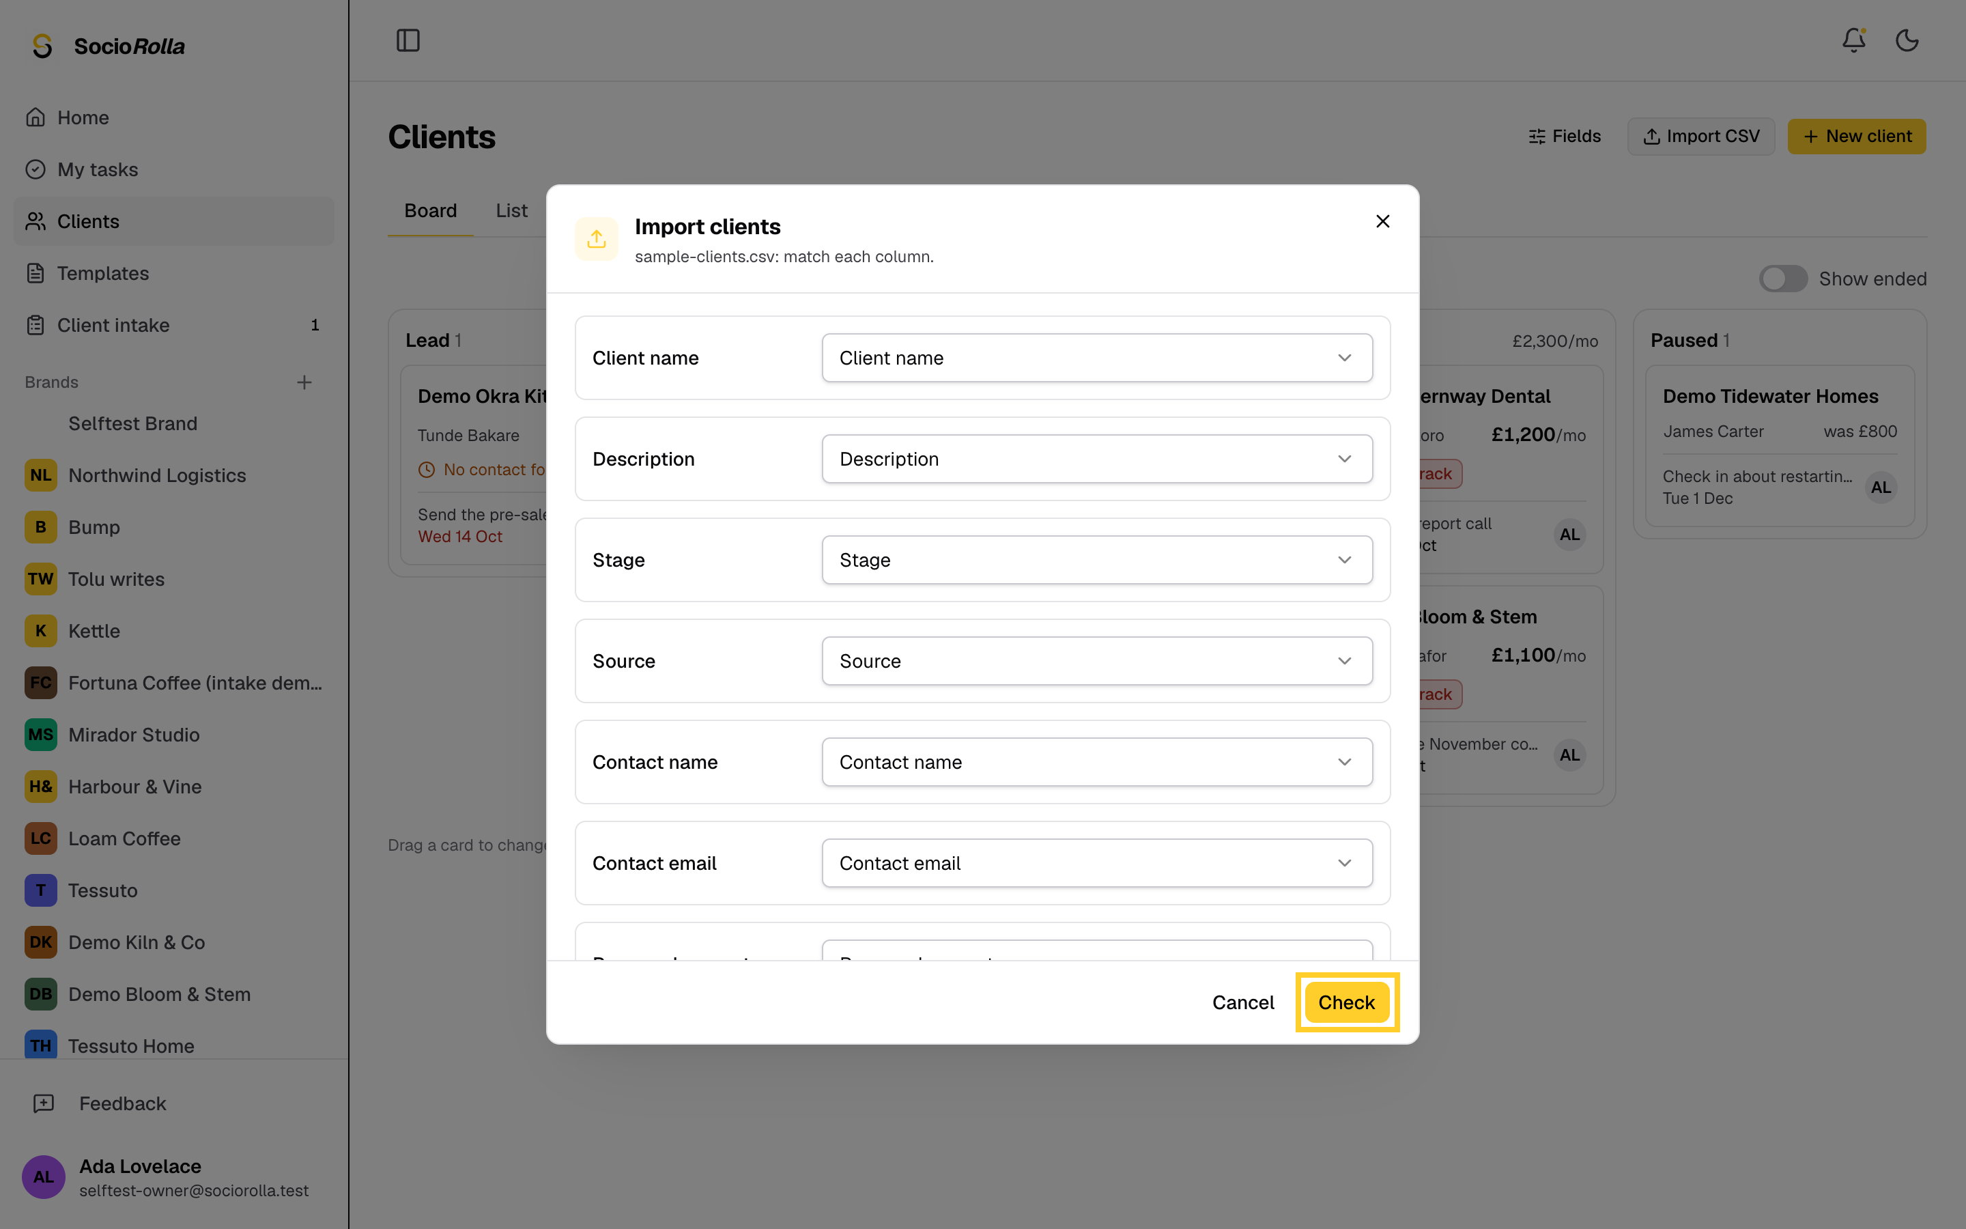
Task: Cancel the client import
Action: click(1243, 1002)
